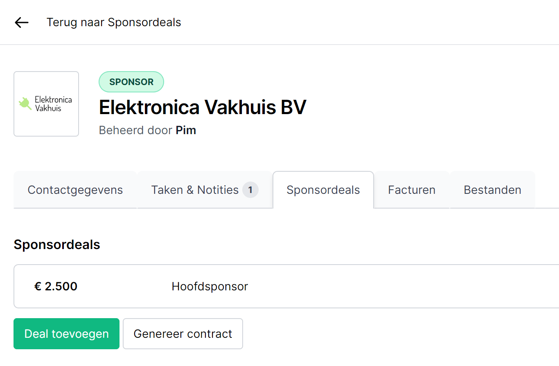Screen dimensions: 559x366
Task: Open the Elektronica Vakhuis logo thumbnail
Action: pos(46,104)
